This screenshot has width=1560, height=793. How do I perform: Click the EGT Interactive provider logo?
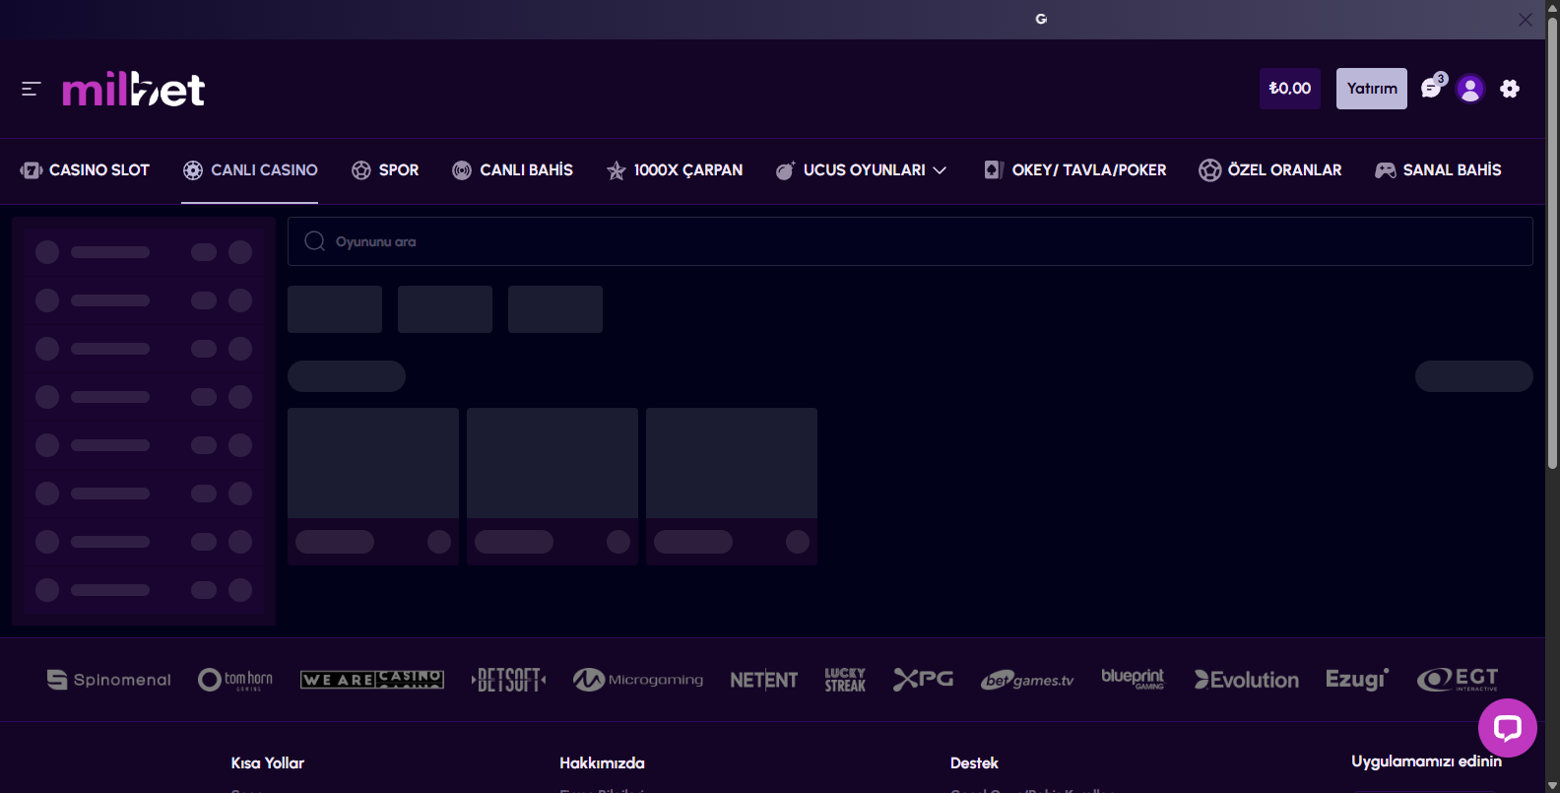(1458, 680)
